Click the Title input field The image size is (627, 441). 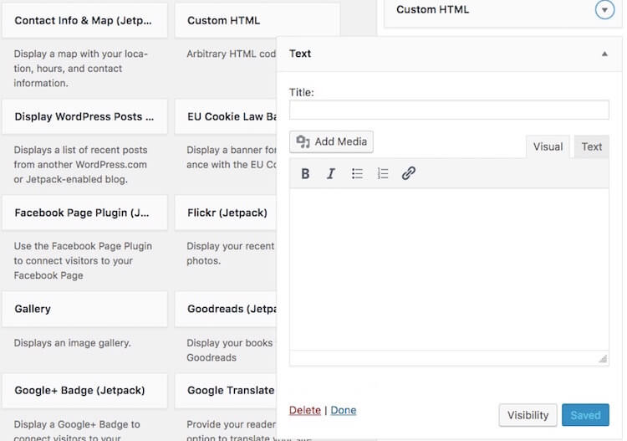click(x=449, y=110)
